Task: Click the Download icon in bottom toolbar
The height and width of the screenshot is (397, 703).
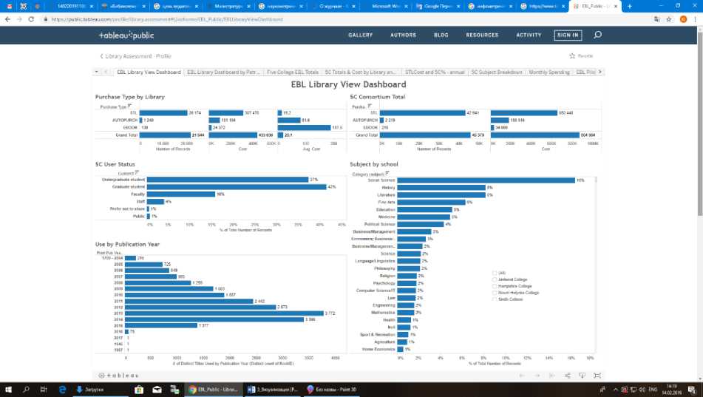Action: [x=583, y=376]
